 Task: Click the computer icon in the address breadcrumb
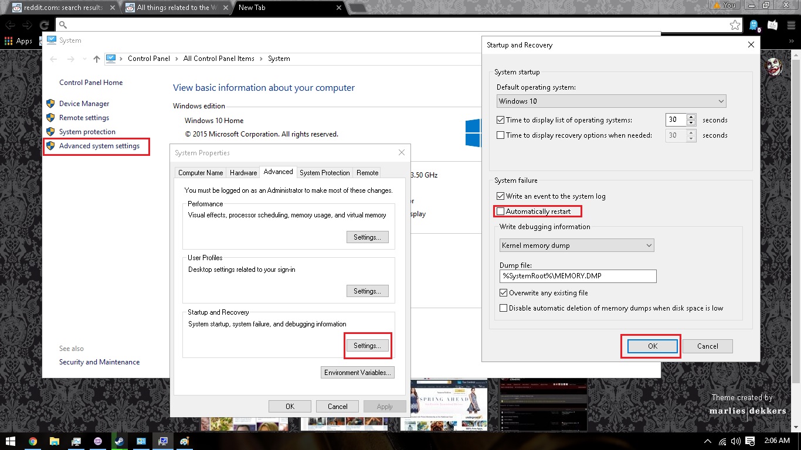click(x=111, y=59)
